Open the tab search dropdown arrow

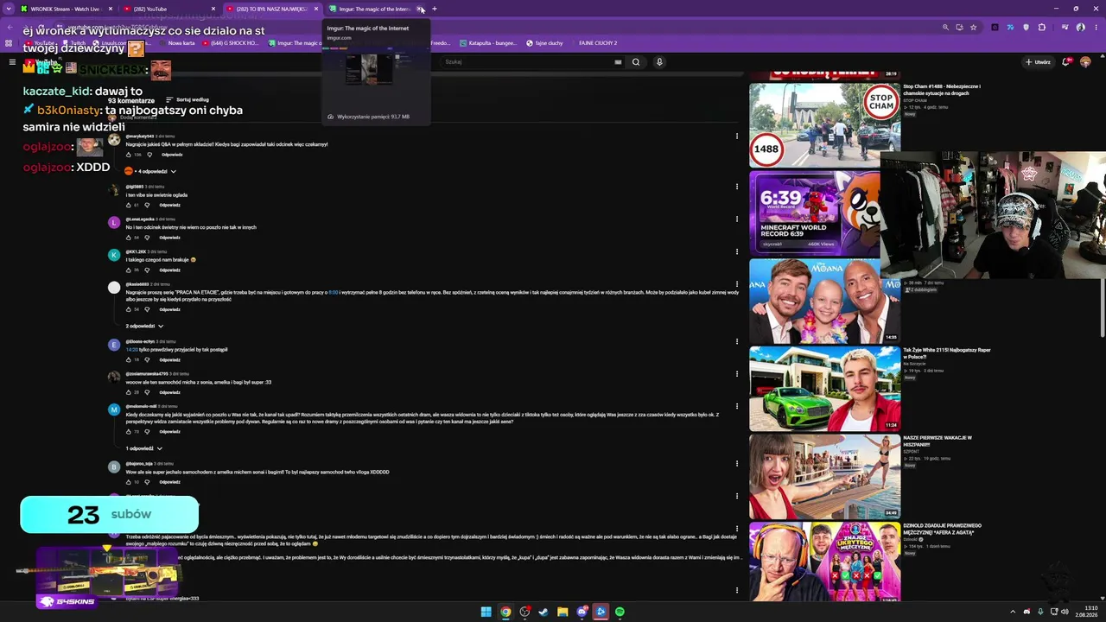(10, 9)
